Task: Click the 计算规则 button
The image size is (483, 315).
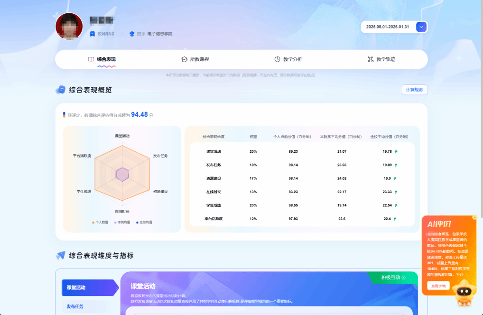Action: point(414,90)
